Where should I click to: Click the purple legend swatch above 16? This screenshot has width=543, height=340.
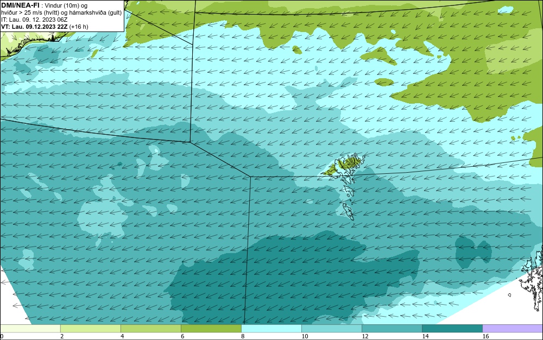tap(513, 329)
